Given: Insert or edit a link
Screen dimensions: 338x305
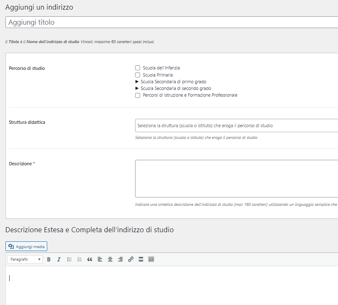Looking at the screenshot, I should click(131, 259).
